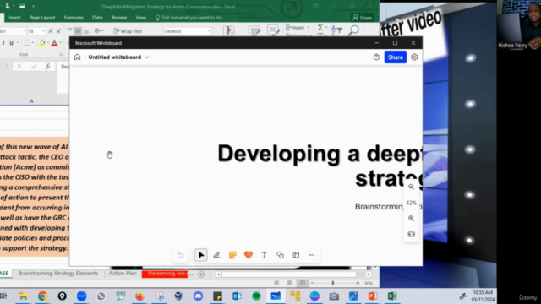
Task: Open the View tab in Excel
Action: point(141,18)
